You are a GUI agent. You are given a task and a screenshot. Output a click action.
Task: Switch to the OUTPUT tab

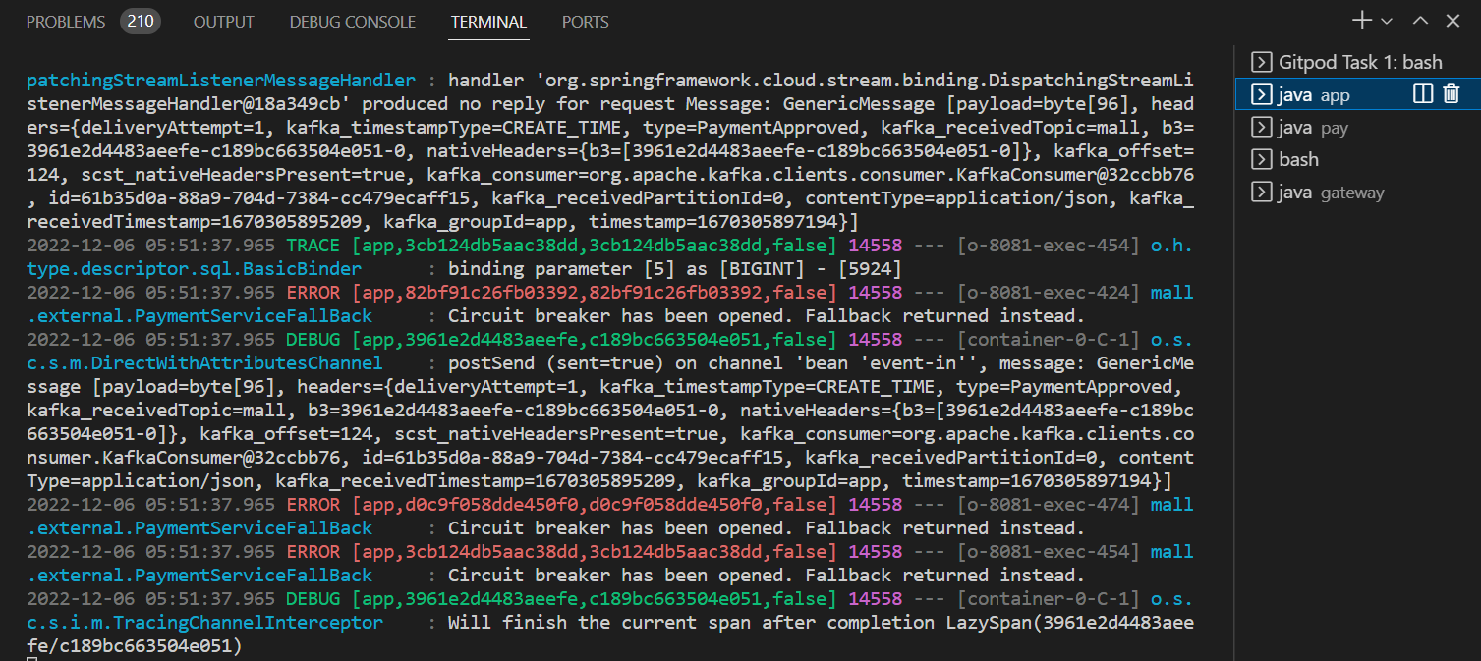223,21
